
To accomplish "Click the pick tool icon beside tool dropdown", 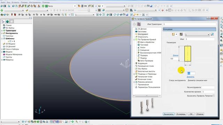I will (x=212, y=34).
